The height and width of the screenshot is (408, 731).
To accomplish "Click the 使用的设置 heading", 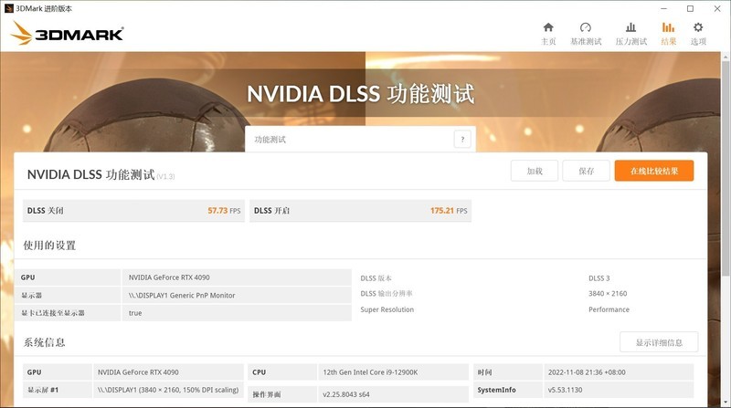I will (x=50, y=246).
